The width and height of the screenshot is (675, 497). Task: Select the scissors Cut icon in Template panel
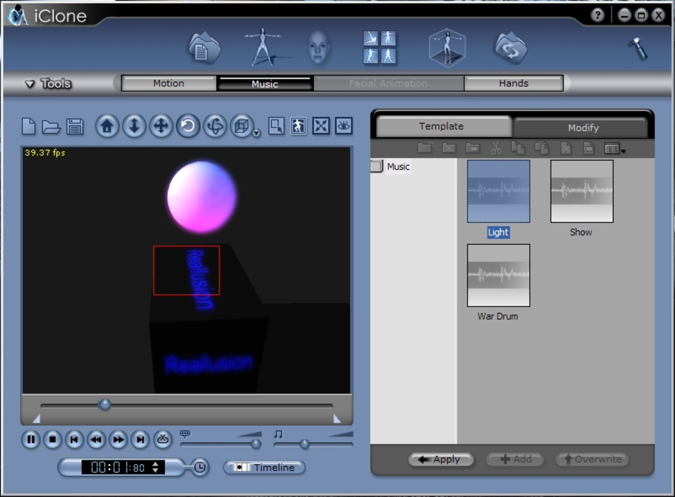tap(497, 148)
